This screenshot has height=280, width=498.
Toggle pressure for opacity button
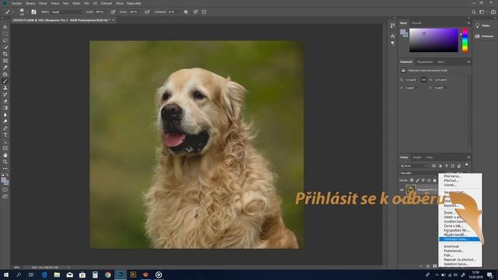pyautogui.click(x=113, y=12)
